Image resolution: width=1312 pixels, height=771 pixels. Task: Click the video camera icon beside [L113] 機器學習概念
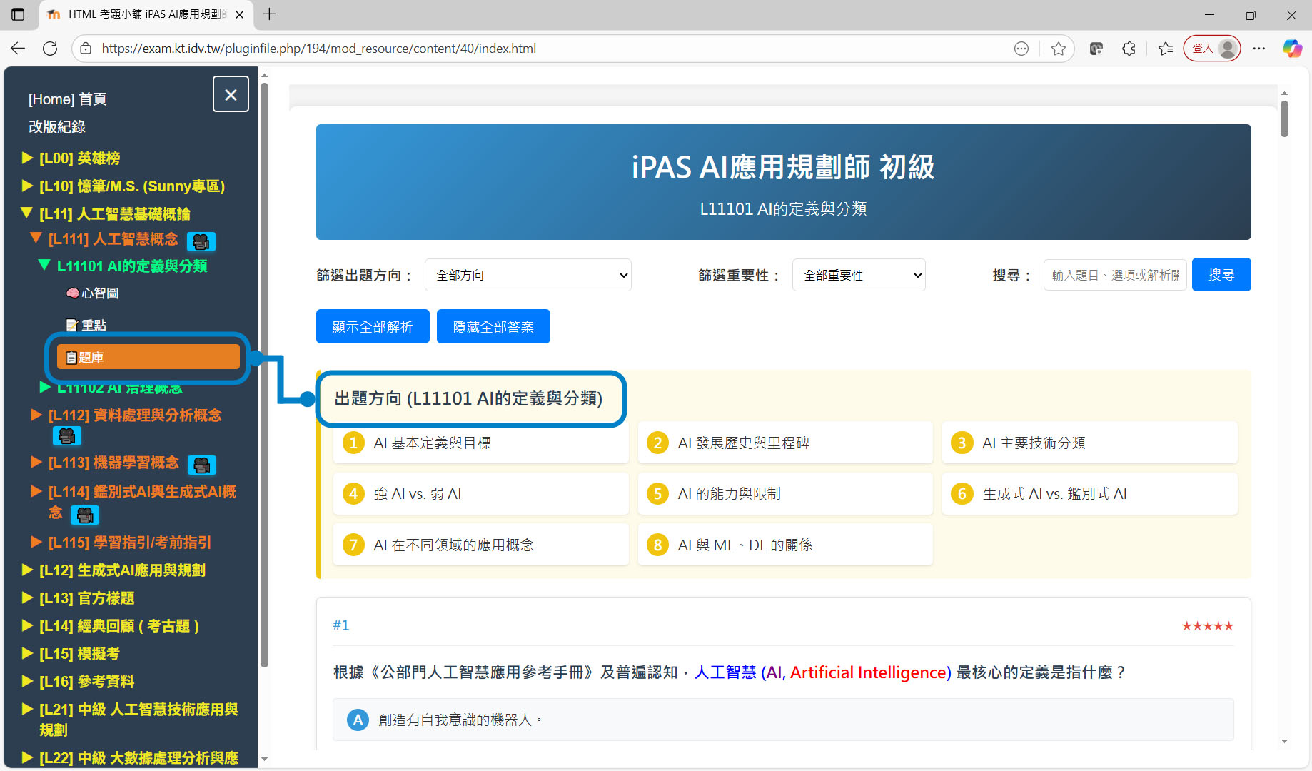click(x=201, y=465)
